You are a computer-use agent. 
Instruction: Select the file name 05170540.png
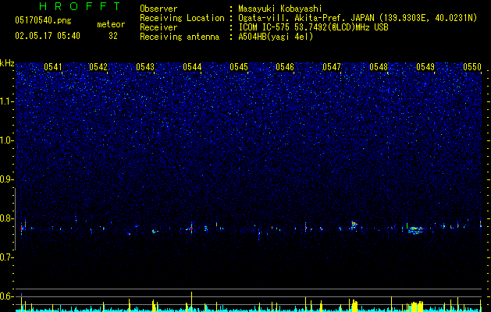(x=43, y=20)
